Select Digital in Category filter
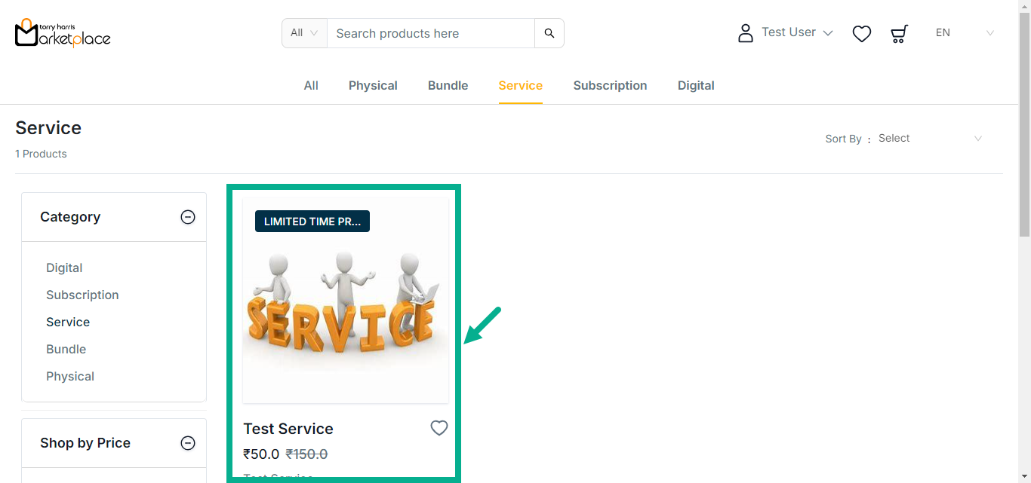The image size is (1031, 483). 64,267
